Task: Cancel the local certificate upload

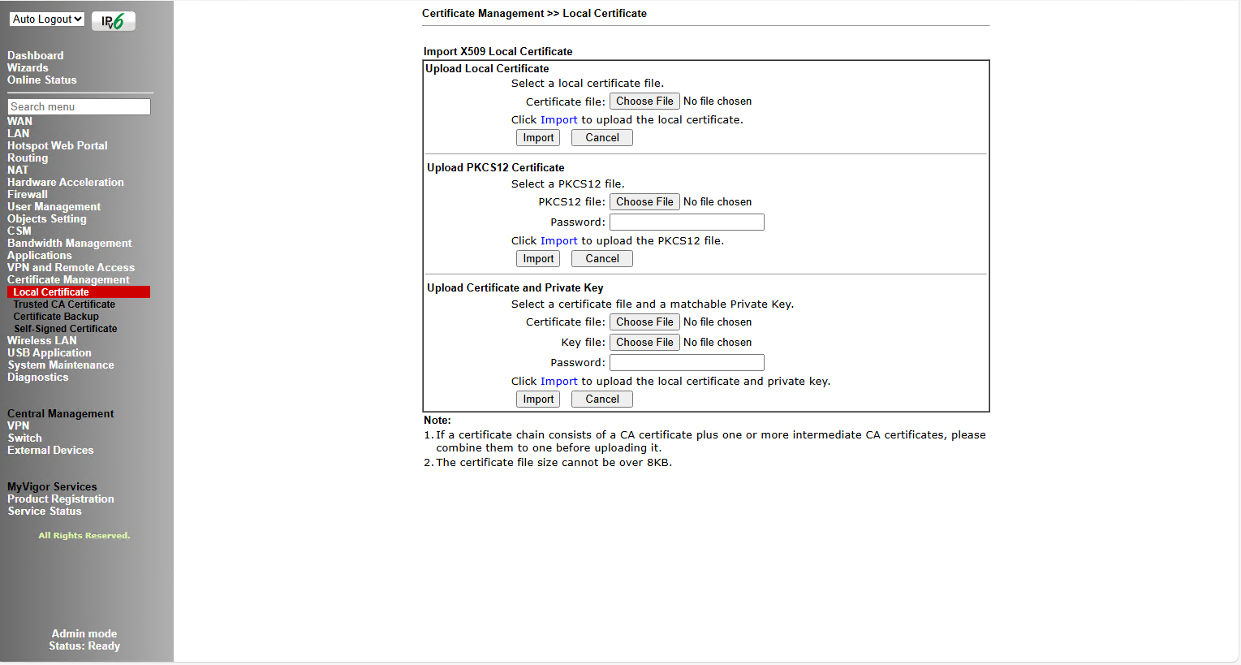Action: coord(602,138)
